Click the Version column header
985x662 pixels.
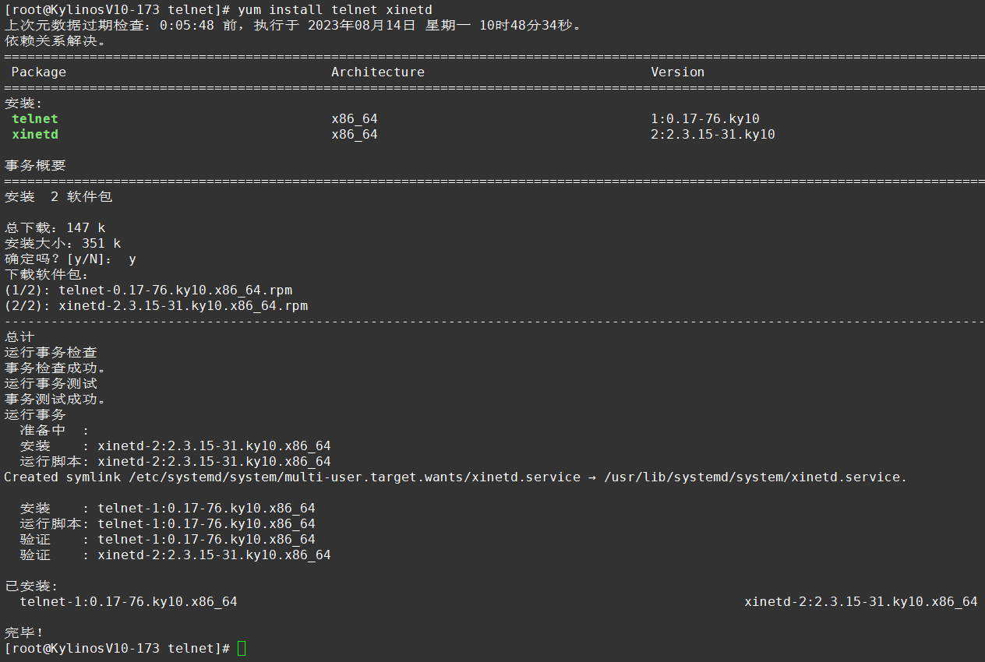[677, 72]
